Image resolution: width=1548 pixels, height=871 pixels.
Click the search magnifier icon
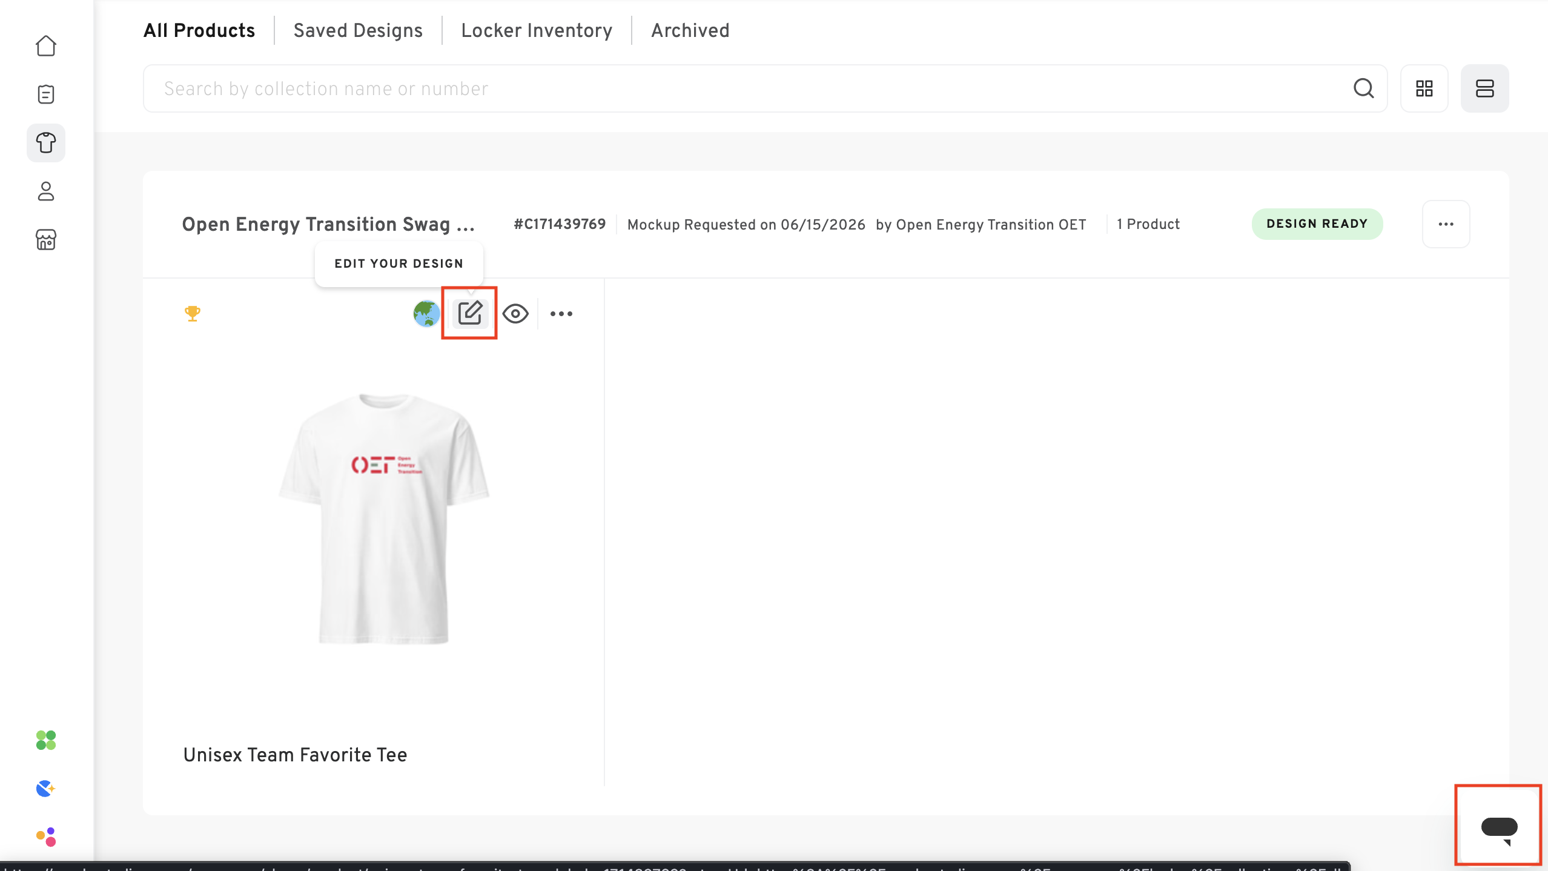coord(1363,88)
